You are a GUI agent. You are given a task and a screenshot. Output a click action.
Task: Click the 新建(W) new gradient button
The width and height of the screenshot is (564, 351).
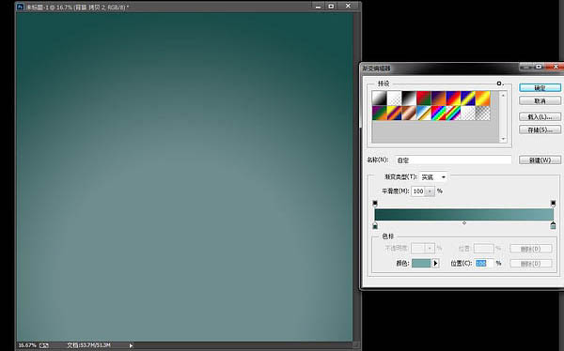point(540,160)
